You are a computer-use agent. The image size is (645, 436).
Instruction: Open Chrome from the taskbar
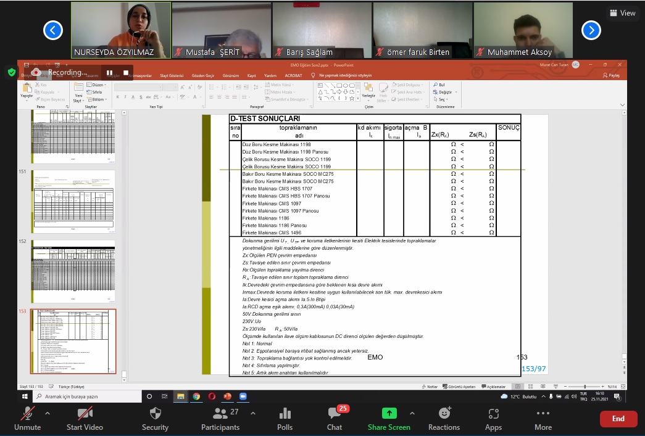point(196,397)
